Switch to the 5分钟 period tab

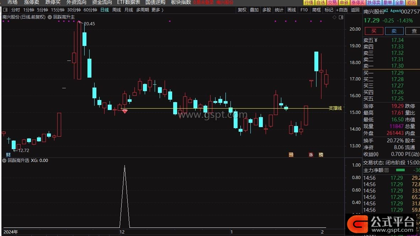43,10
